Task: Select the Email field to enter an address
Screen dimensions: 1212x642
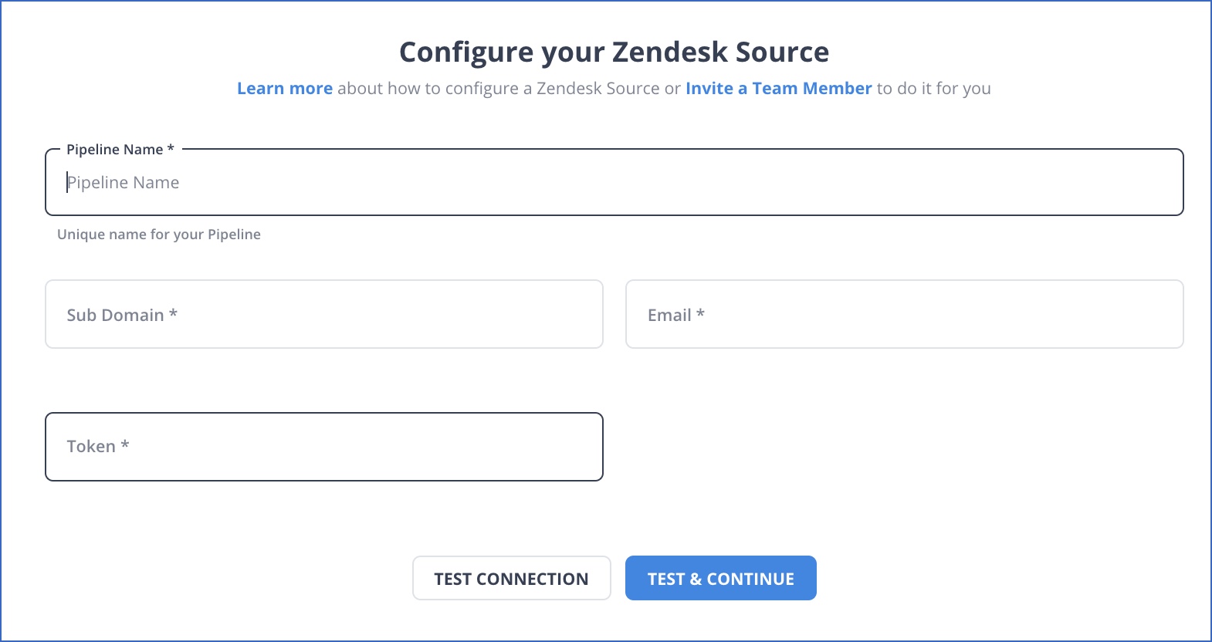Action: pos(903,314)
